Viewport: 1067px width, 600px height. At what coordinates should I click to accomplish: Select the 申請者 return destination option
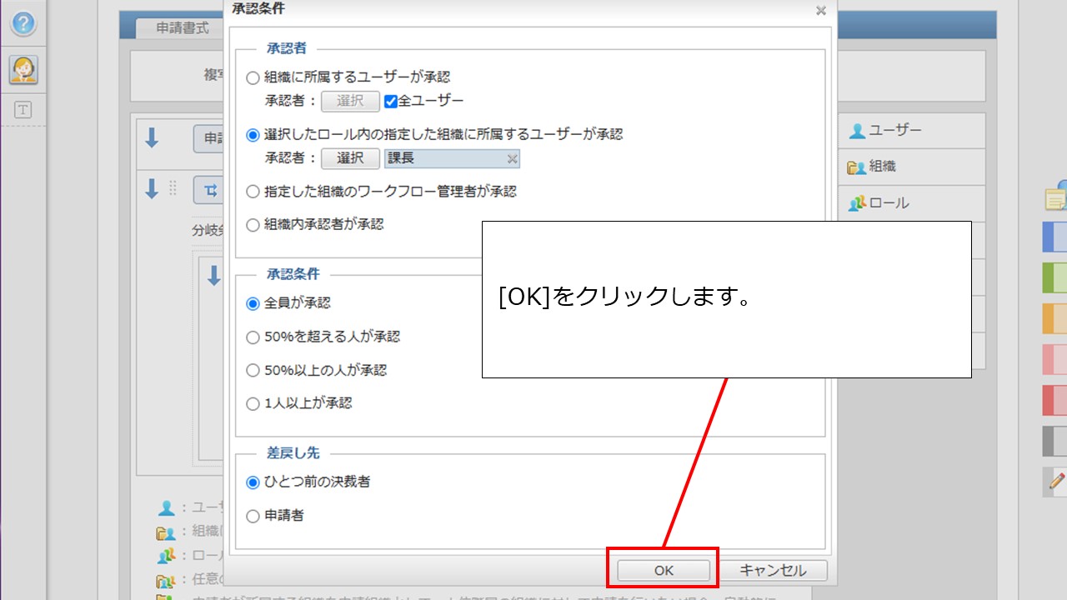click(x=253, y=515)
